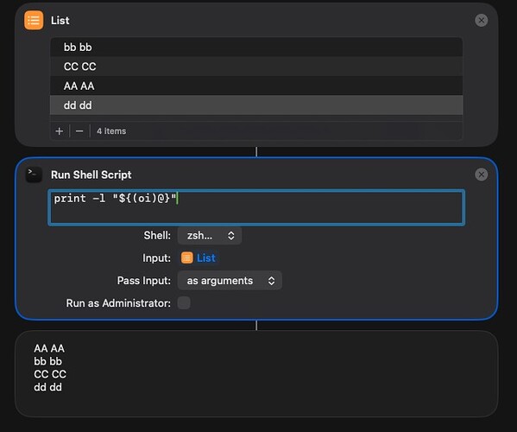Click the output line 'bb bb'

[x=47, y=361]
